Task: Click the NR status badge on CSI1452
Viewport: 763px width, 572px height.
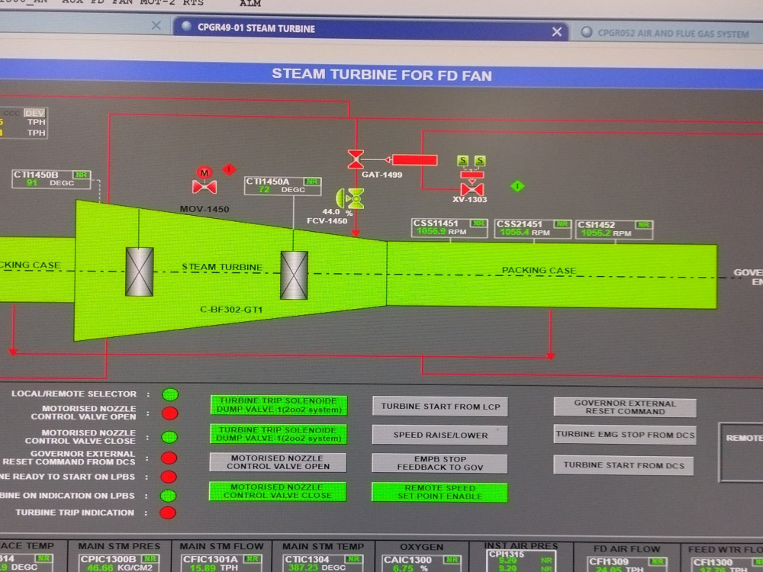Action: coord(643,225)
